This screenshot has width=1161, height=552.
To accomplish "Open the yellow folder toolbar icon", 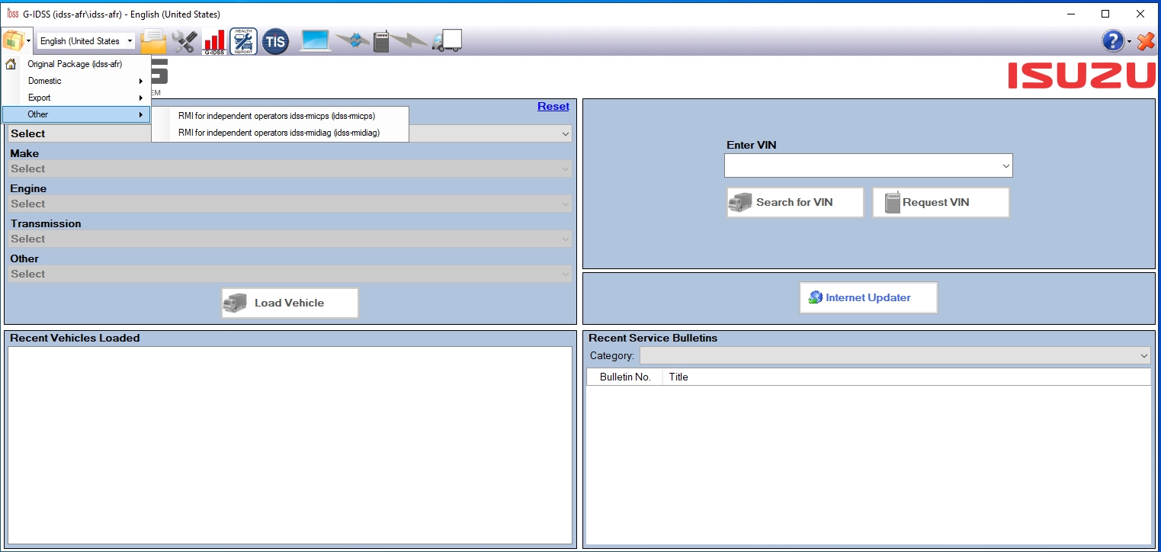I will [153, 40].
